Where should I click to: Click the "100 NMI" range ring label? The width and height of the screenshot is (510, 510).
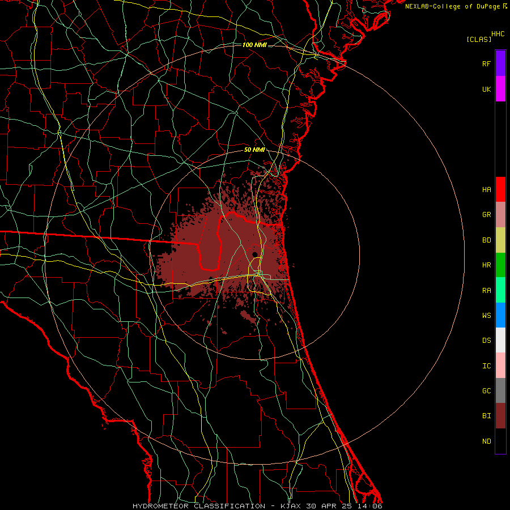click(254, 45)
